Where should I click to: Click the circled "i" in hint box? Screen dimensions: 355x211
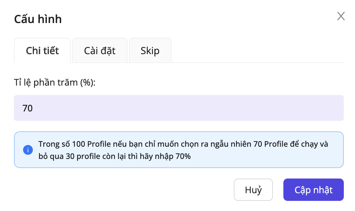[28, 150]
